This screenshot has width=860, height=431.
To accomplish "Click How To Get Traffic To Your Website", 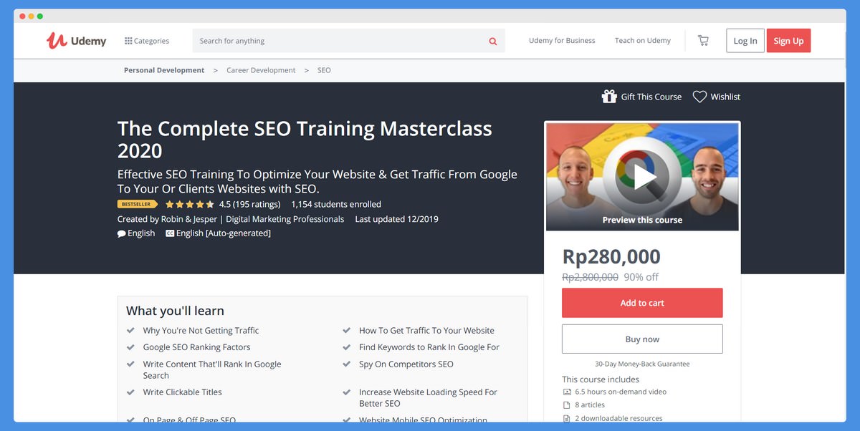I will click(426, 331).
